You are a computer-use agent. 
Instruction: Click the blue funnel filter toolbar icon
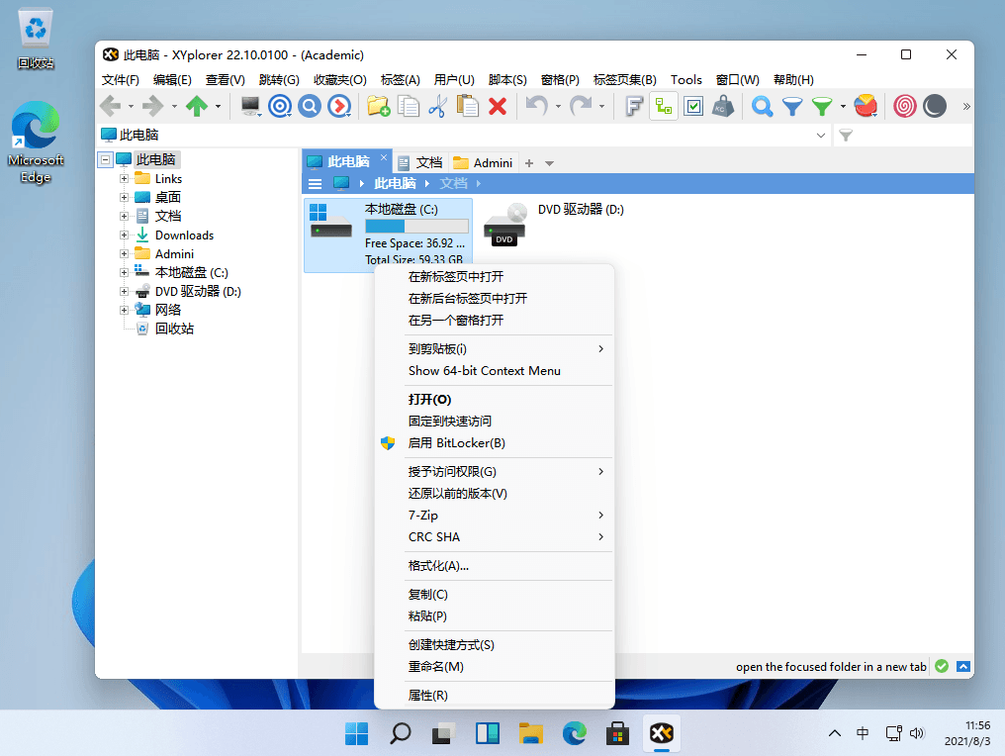(792, 106)
